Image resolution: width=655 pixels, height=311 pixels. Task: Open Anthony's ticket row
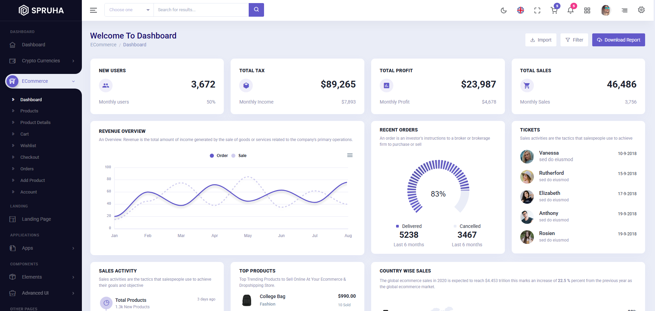coord(578,217)
